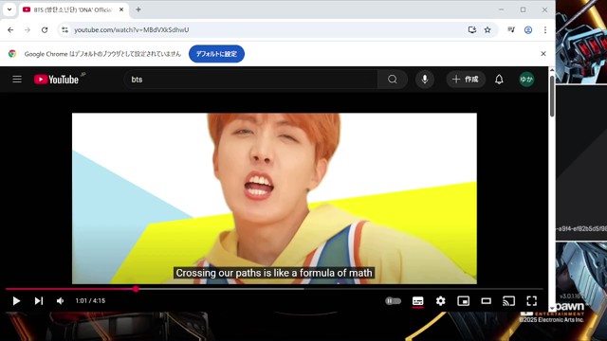Screen dimensions: 607x341
Task: Enter full screen mode
Action: point(531,301)
